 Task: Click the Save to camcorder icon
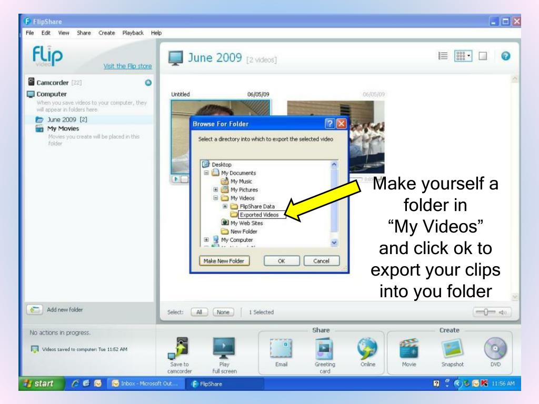[x=179, y=348]
